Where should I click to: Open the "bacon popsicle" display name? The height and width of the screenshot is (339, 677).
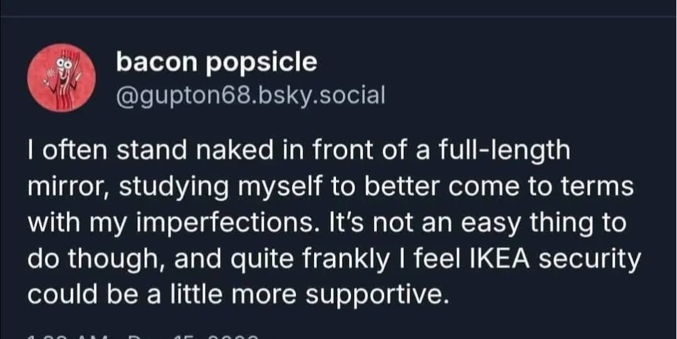217,61
